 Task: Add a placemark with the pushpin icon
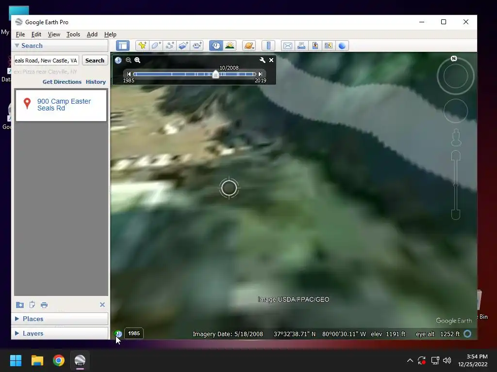pyautogui.click(x=142, y=46)
